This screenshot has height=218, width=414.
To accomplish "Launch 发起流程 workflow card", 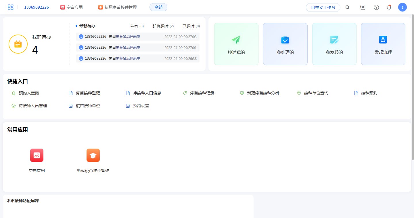I will [x=383, y=44].
